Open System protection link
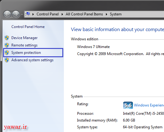 click(26, 53)
